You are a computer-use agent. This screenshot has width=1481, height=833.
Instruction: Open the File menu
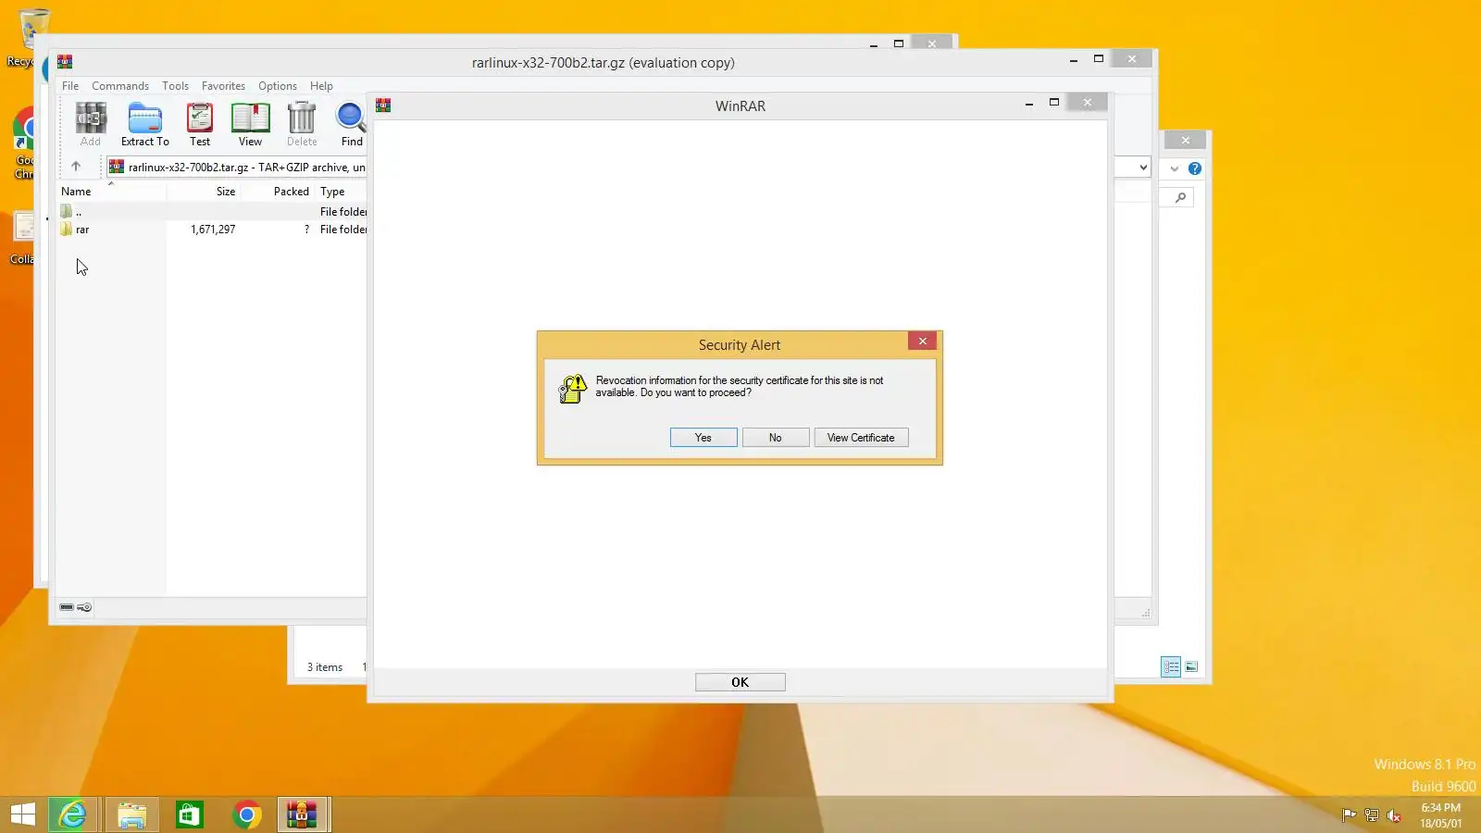tap(70, 86)
